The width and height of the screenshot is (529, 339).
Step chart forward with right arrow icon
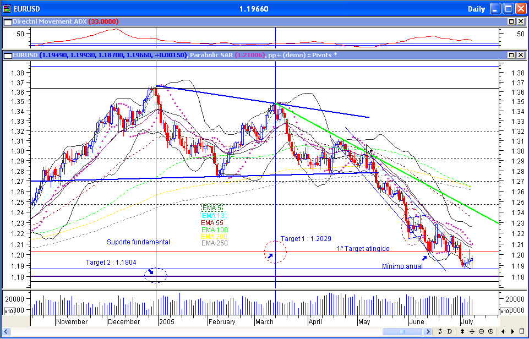click(512, 332)
